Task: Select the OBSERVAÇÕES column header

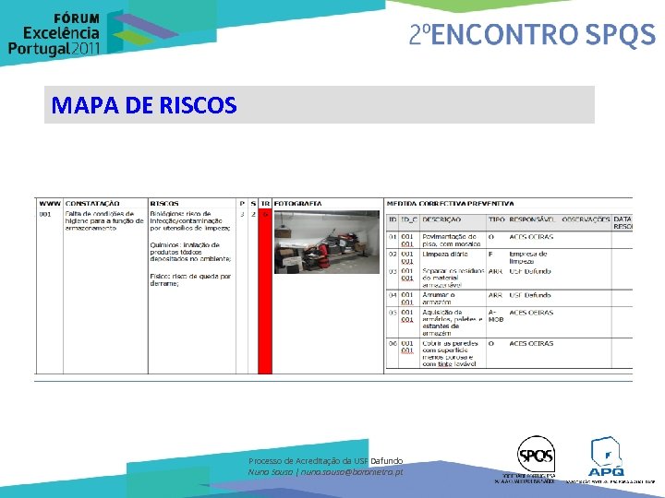Action: click(586, 219)
